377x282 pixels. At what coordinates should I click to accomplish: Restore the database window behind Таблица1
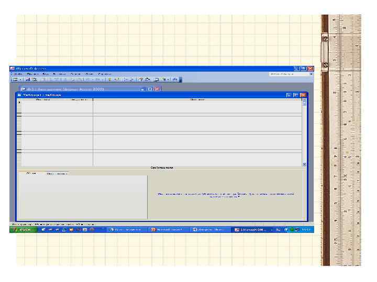coord(150,89)
